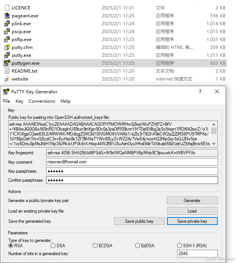Image resolution: width=238 pixels, height=263 pixels.
Task: Click the PuTTY Key Generator title bar icon
Action: [x=6, y=91]
